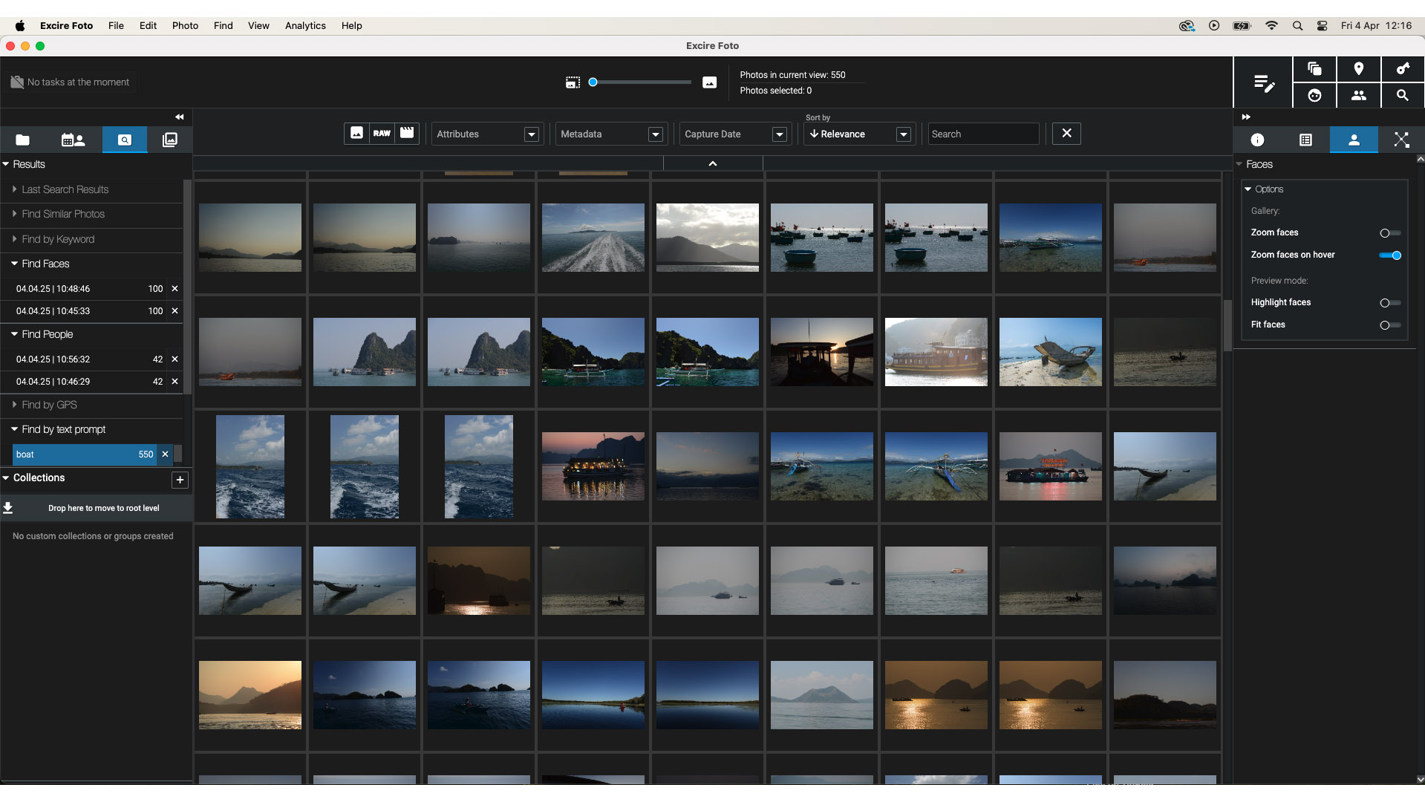Expand Find by Keyword

(14, 239)
